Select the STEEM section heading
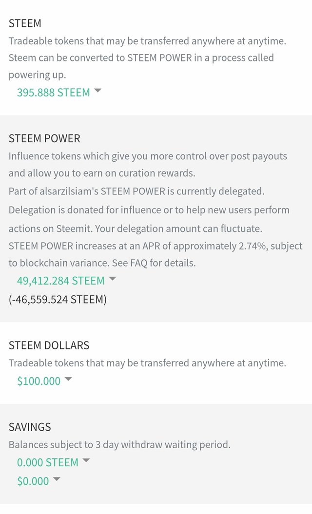312x514 pixels. (x=25, y=23)
